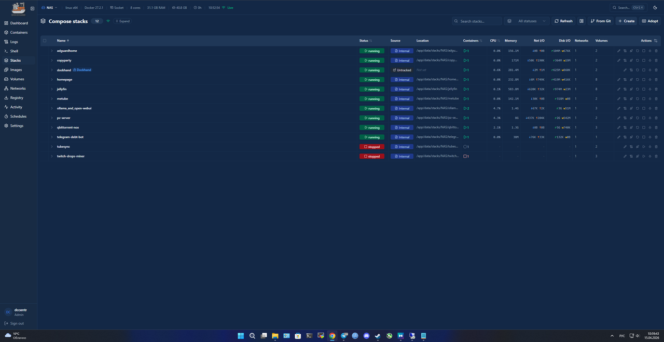
Task: Toggle the Live status indicator
Action: click(228, 8)
